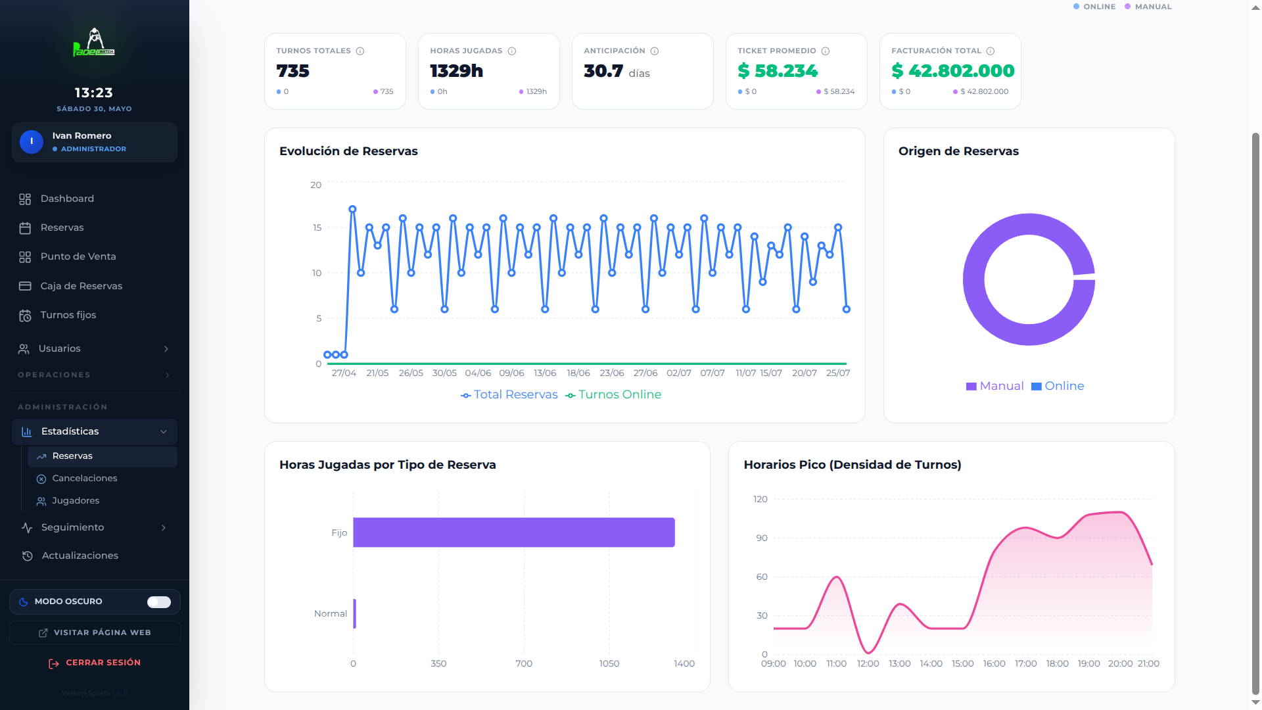Click Cerrar Sesión to log out
Viewport: 1262px width, 710px height.
click(x=95, y=663)
